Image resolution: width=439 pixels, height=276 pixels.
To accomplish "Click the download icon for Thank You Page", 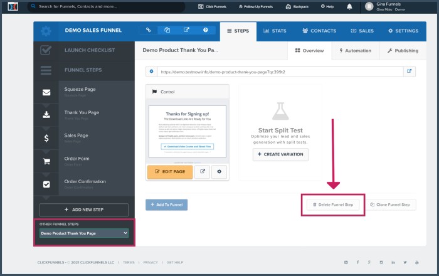I will (x=46, y=115).
